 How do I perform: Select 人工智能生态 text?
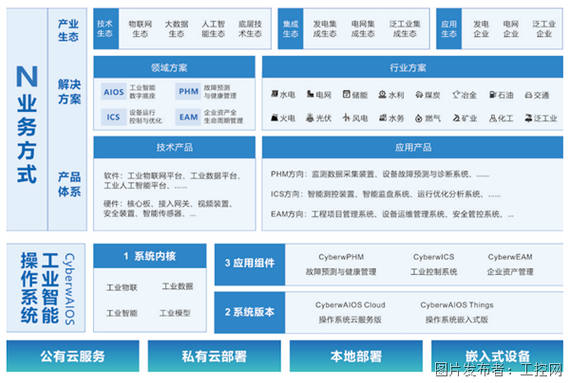click(214, 28)
